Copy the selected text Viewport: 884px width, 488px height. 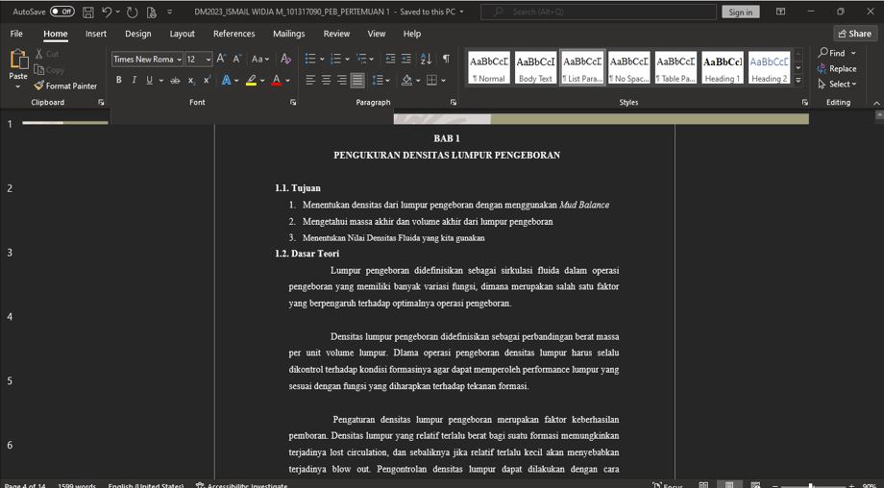48,70
